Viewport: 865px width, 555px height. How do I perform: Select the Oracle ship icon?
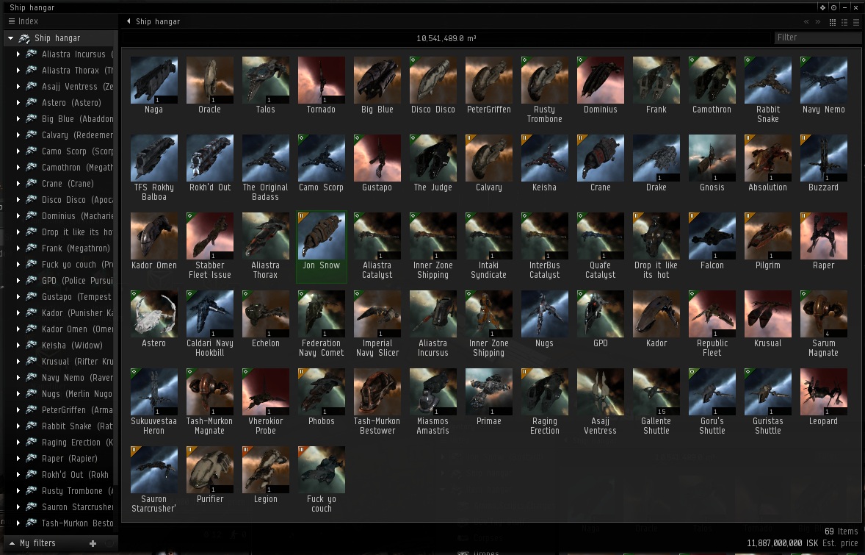(209, 80)
